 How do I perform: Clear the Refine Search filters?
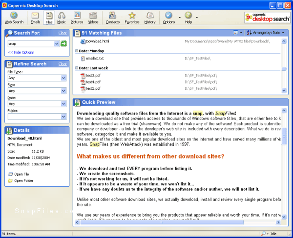63,64
